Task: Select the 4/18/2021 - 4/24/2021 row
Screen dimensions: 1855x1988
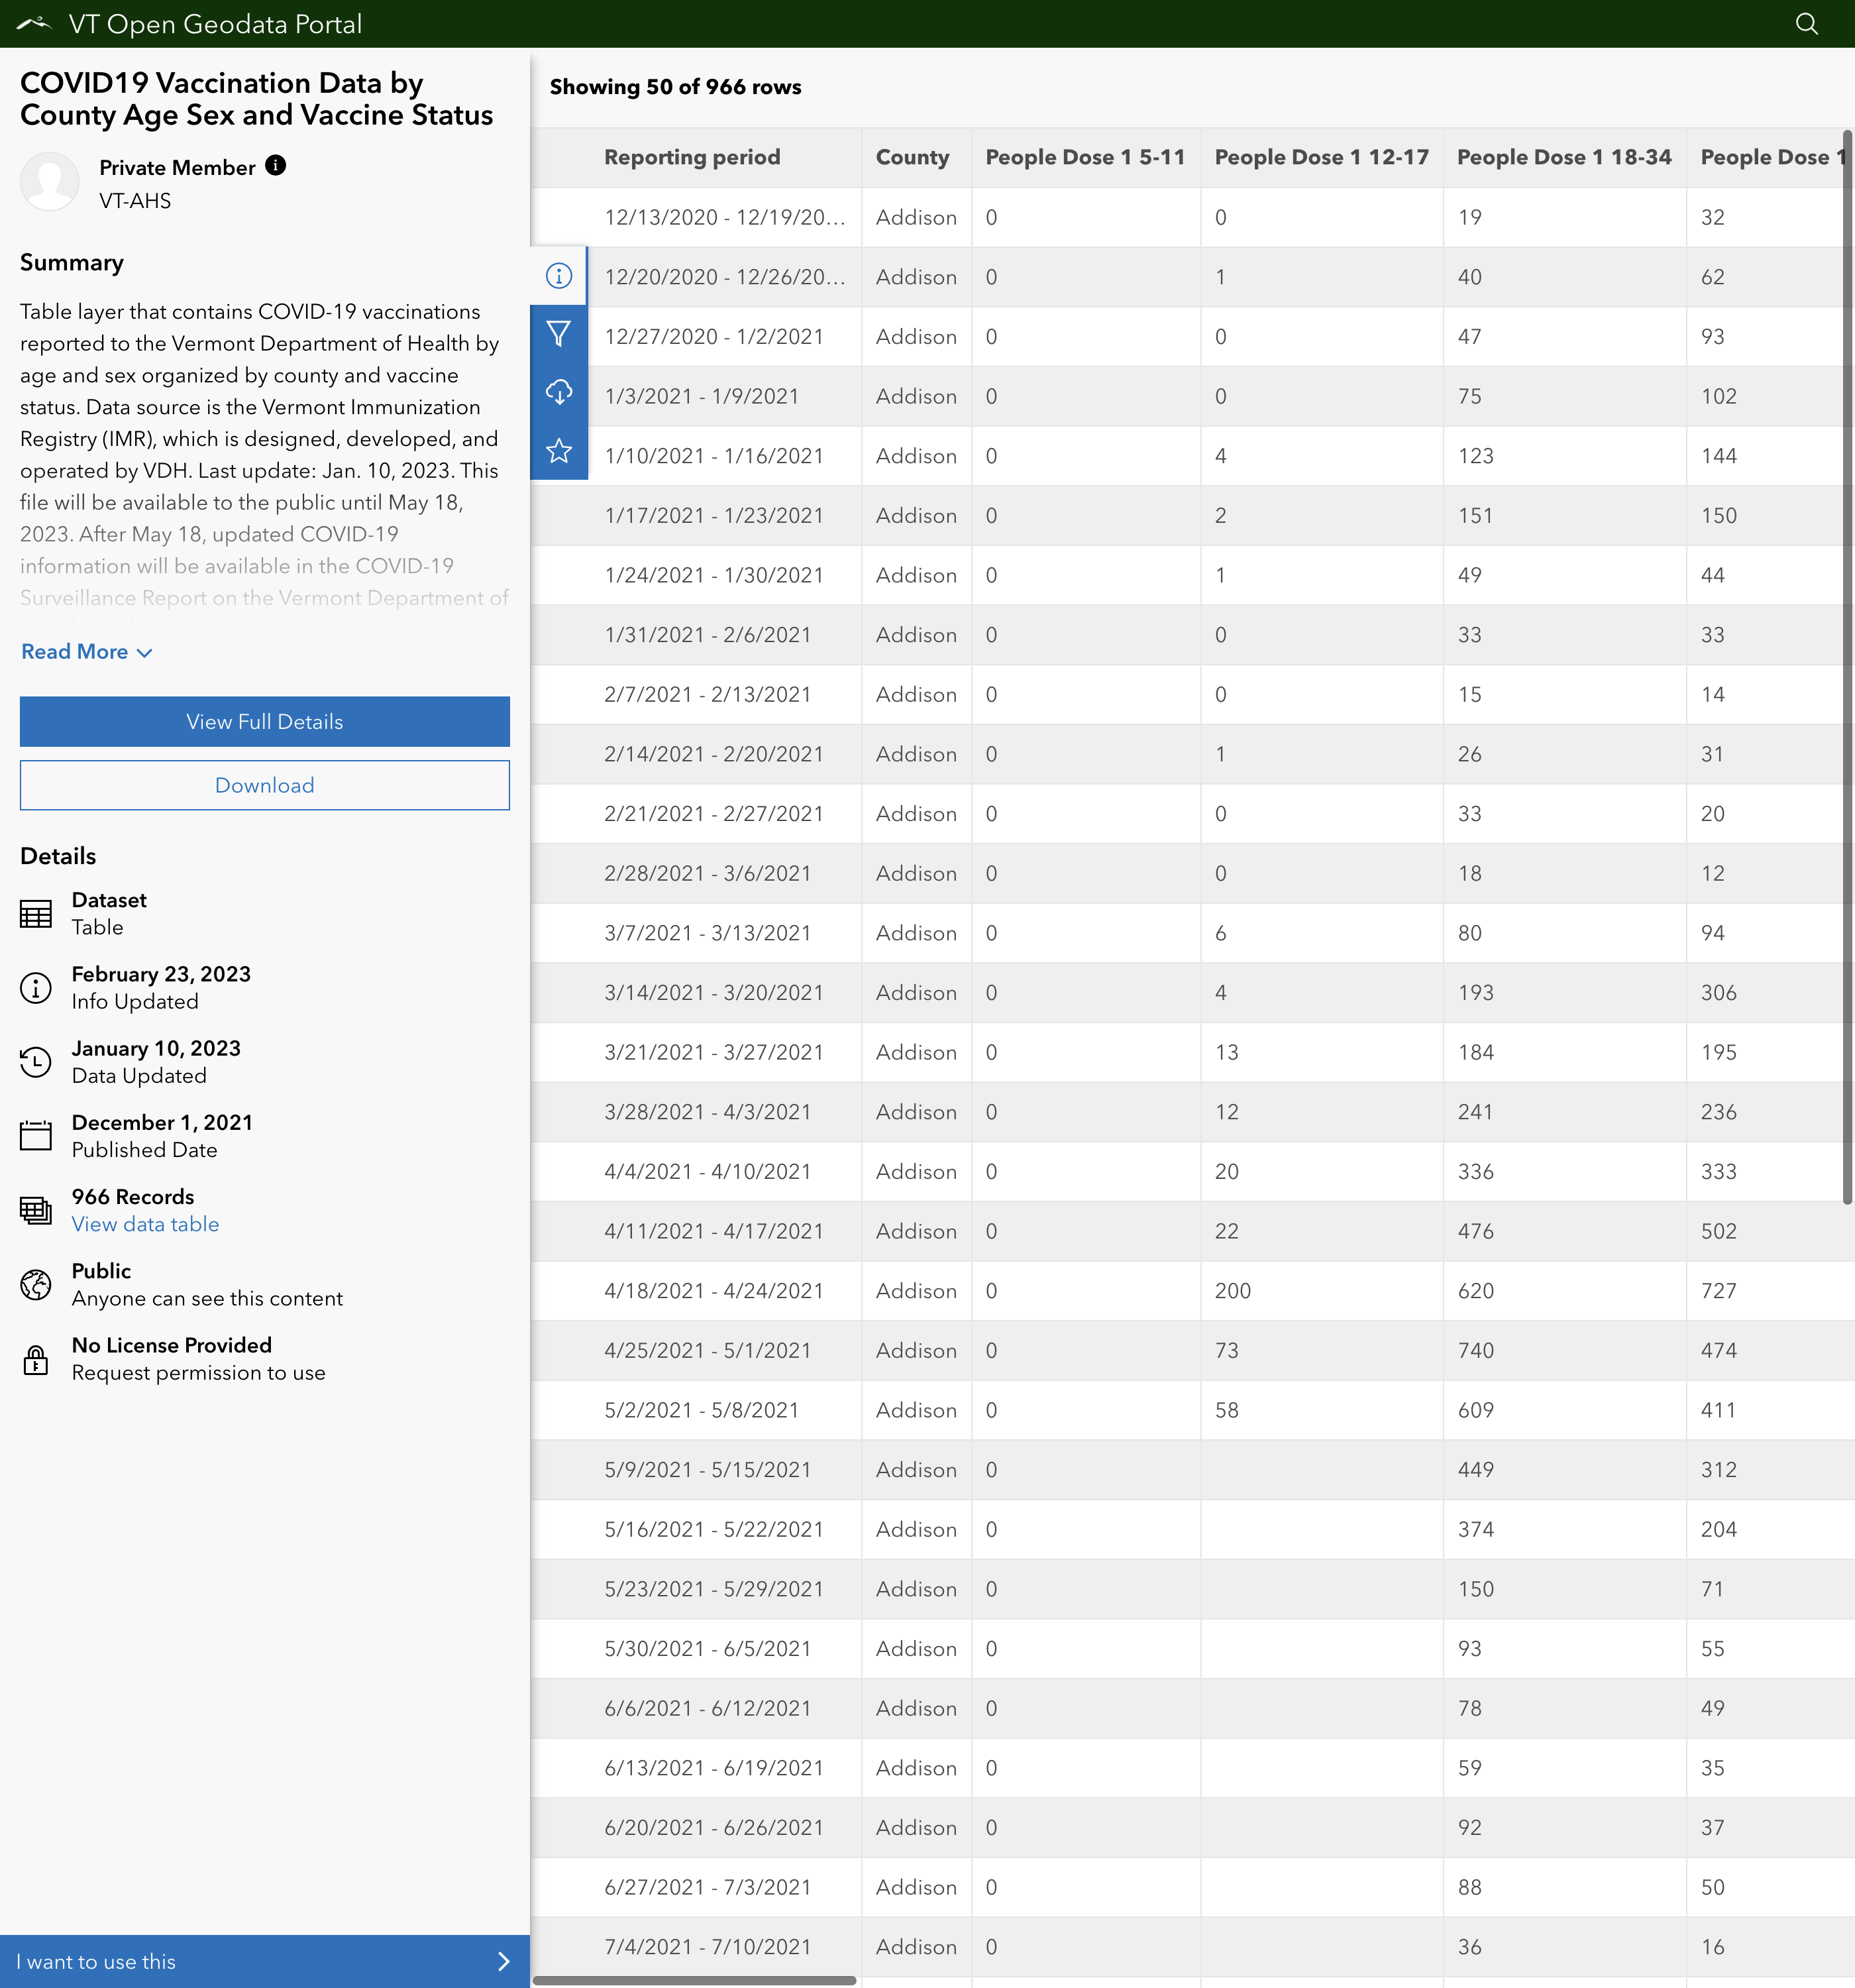Action: tap(714, 1291)
